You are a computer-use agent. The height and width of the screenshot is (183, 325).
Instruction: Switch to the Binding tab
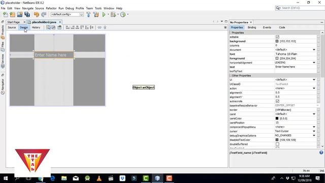(252, 27)
